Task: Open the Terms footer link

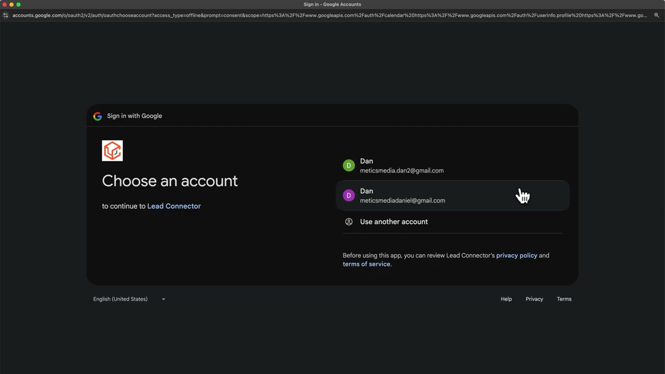Action: tap(564, 299)
